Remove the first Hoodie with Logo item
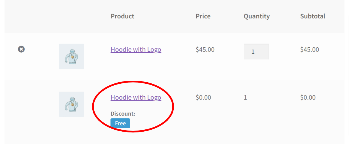The width and height of the screenshot is (349, 144). (21, 49)
